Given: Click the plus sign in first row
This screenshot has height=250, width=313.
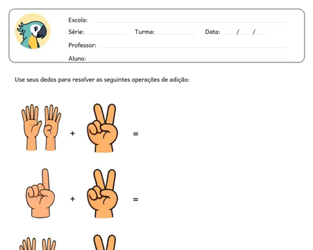Looking at the screenshot, I should pos(72,133).
